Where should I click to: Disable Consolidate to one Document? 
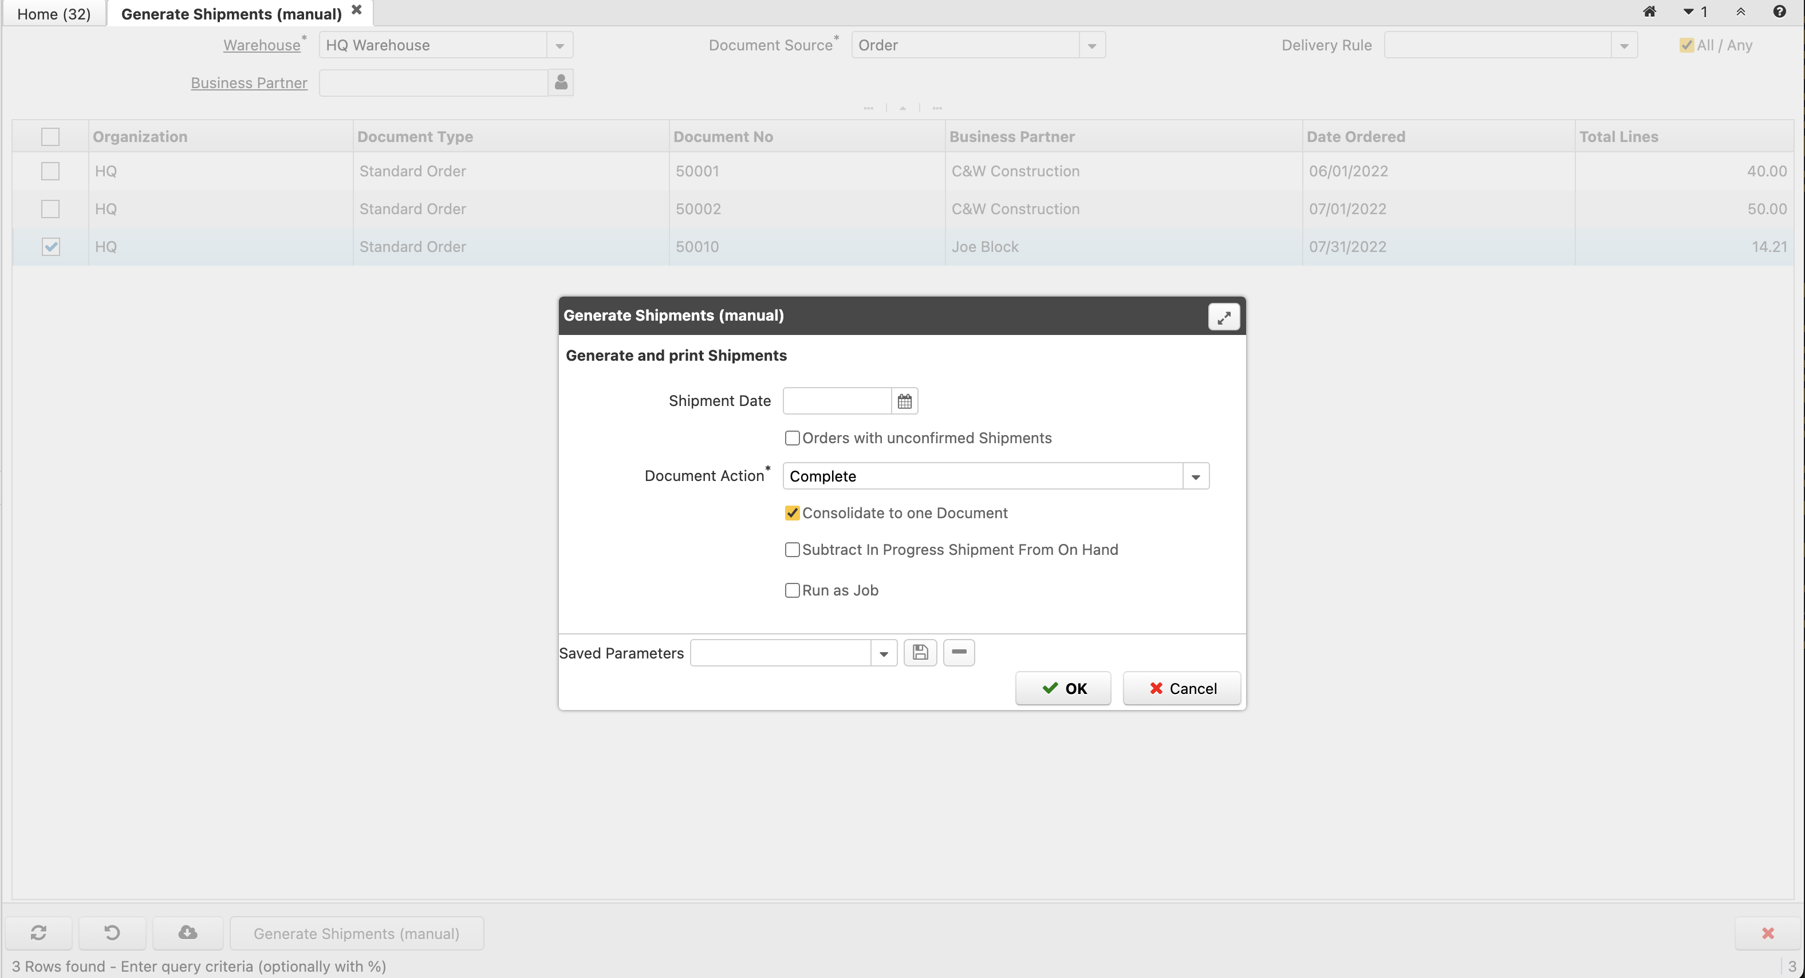click(x=792, y=513)
